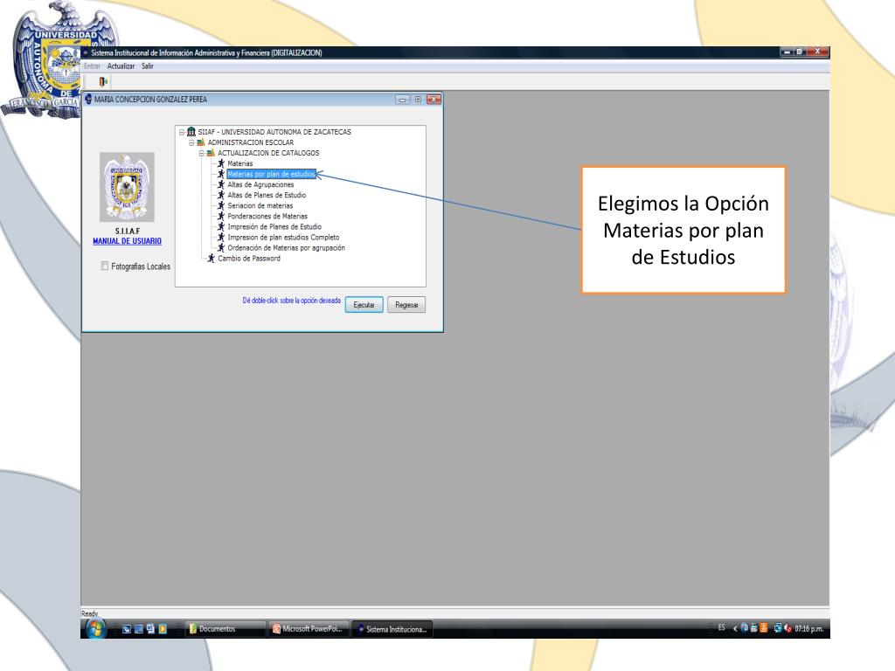The width and height of the screenshot is (895, 671).
Task: Click the Ready status bar text
Action: 90,613
